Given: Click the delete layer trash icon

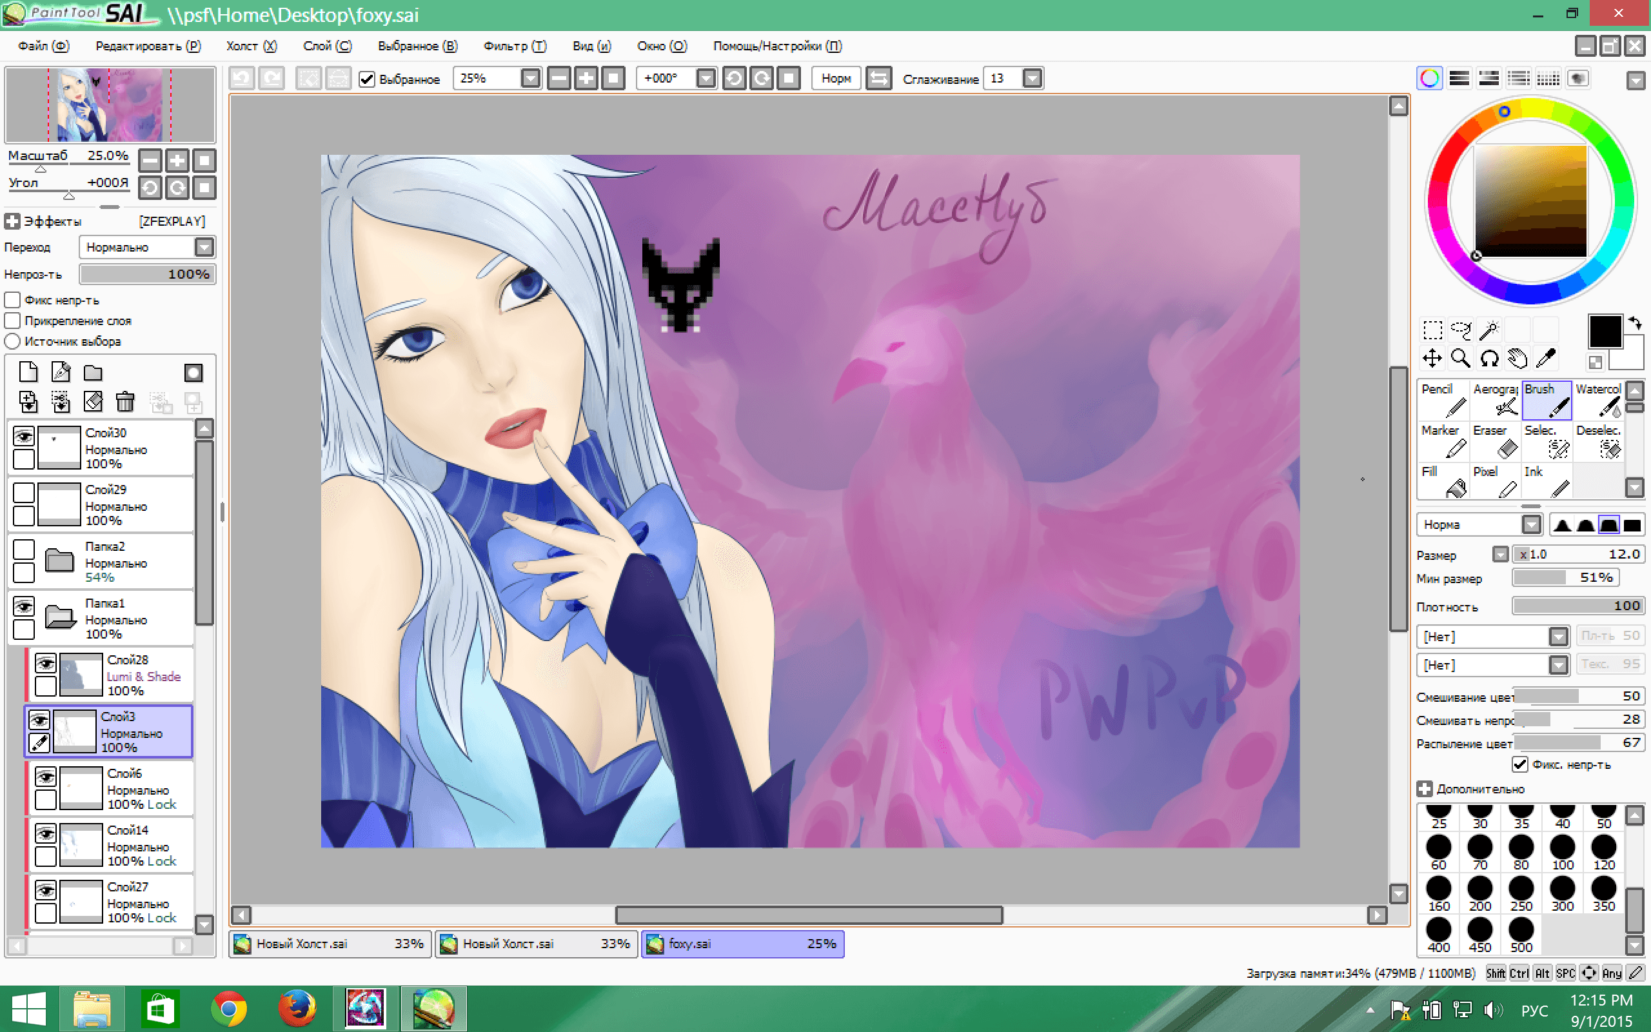Looking at the screenshot, I should click(x=125, y=402).
